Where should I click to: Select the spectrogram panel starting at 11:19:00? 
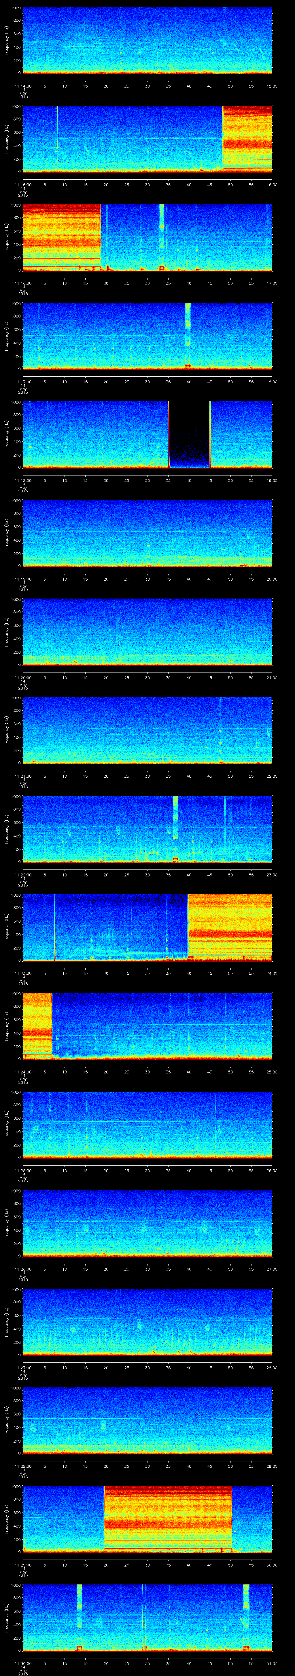pyautogui.click(x=147, y=534)
